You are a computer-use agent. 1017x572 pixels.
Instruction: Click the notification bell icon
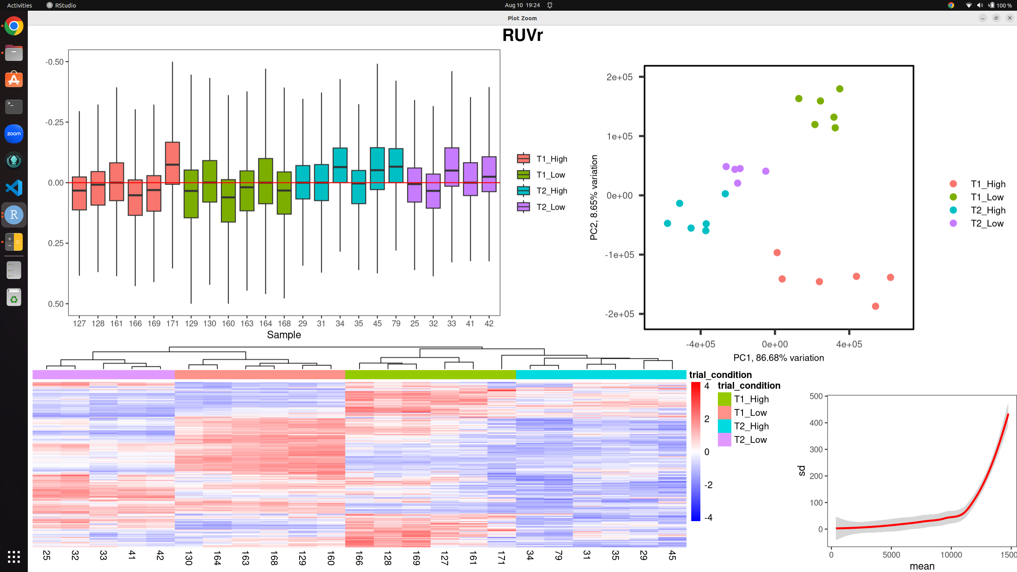pos(550,5)
